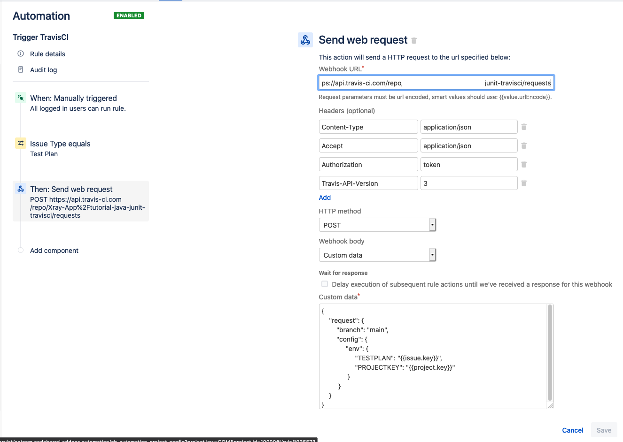Click the Issue Type condition shuffle icon
The width and height of the screenshot is (623, 442).
(21, 143)
